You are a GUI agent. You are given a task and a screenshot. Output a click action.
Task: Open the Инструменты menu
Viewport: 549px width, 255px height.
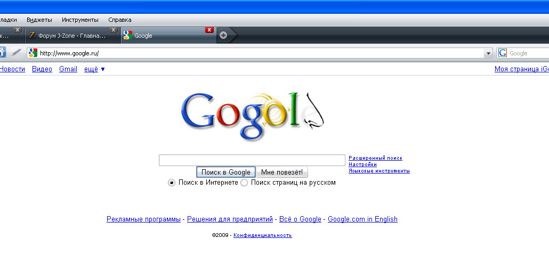(x=80, y=20)
